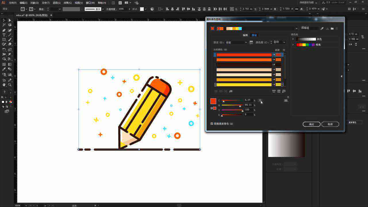
Task: Click the recolor artwork globe icon in control bar
Action: click(x=152, y=9)
